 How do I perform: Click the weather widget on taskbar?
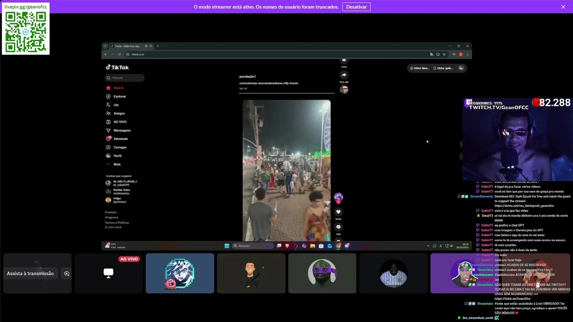pos(115,246)
